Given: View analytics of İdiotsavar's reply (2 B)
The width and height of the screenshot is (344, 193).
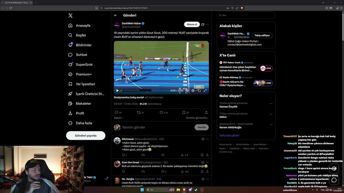Looking at the screenshot, I should tap(185, 155).
